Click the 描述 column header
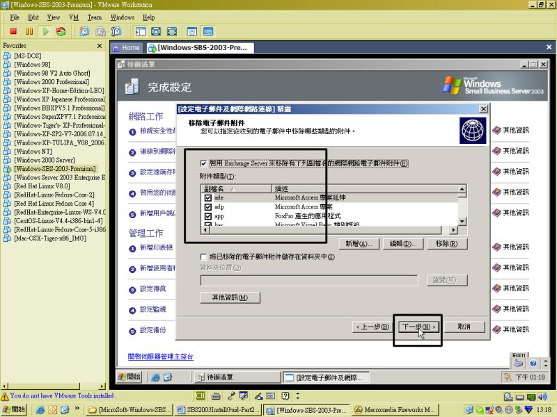Screen dimensions: 557x417 click(365, 188)
